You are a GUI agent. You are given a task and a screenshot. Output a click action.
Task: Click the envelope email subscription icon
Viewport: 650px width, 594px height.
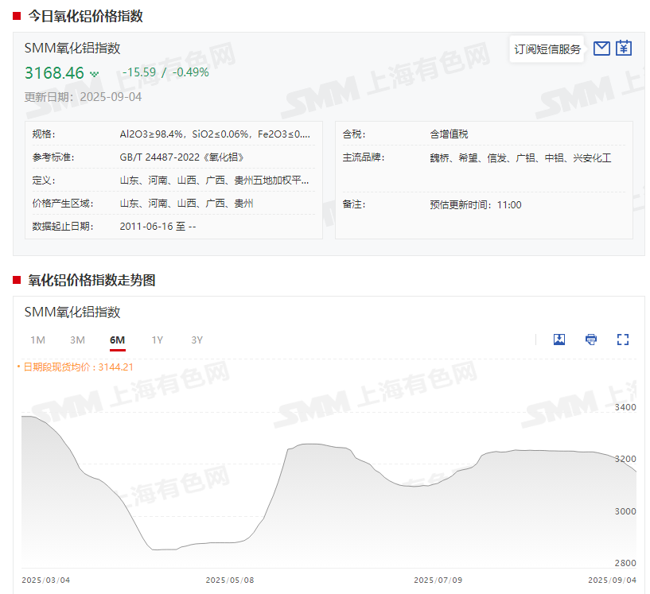tap(601, 49)
